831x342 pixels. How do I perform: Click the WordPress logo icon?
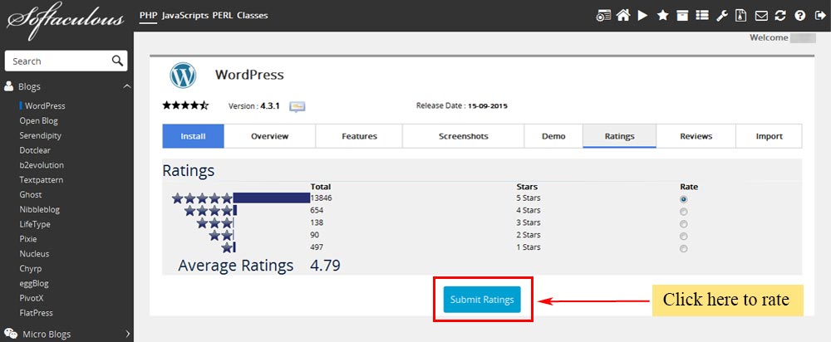point(183,76)
